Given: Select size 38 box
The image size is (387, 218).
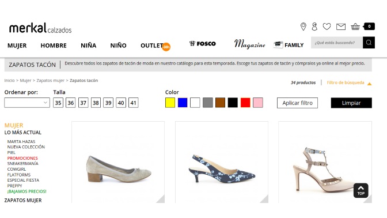Looking at the screenshot, I should click(x=96, y=103).
